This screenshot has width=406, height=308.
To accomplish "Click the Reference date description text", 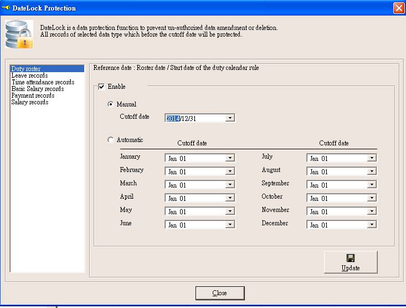I will point(176,68).
